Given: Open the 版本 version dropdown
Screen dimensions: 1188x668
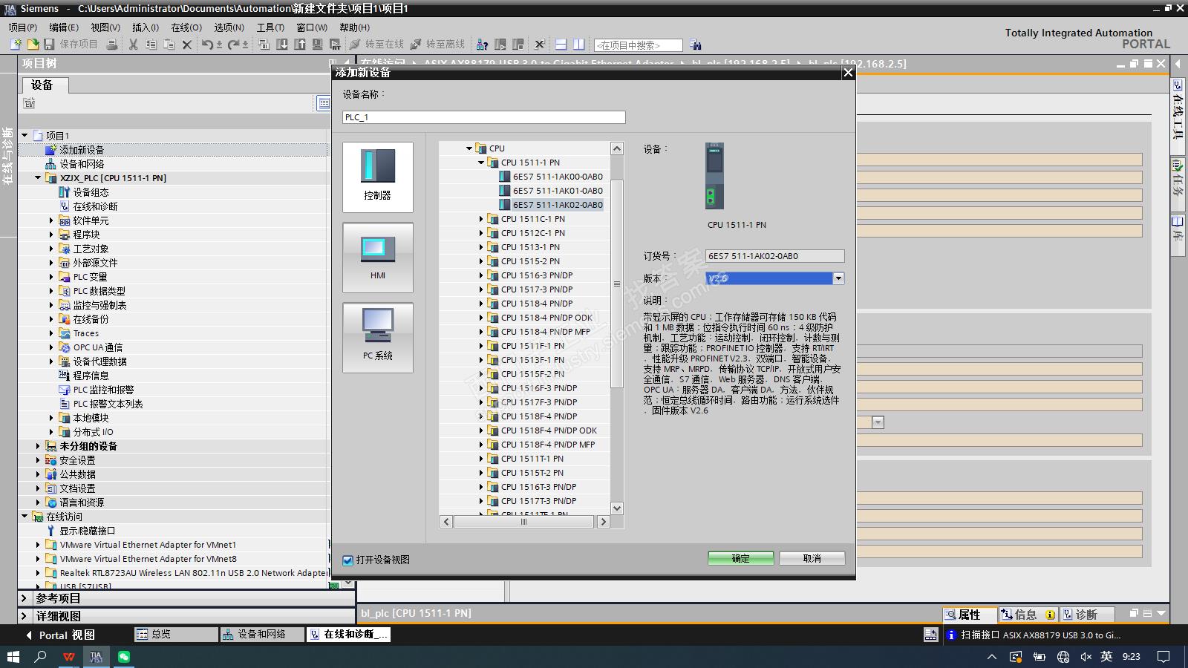Looking at the screenshot, I should pyautogui.click(x=838, y=278).
